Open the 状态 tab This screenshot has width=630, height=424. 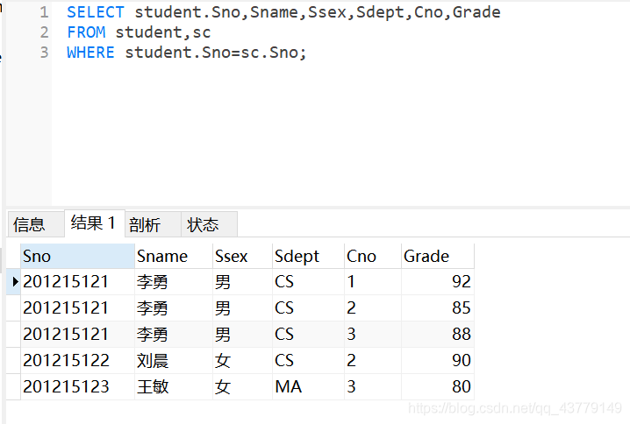pyautogui.click(x=209, y=224)
